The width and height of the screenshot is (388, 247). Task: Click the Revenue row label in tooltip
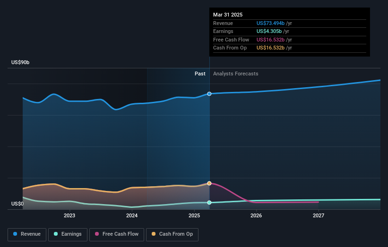click(x=223, y=23)
